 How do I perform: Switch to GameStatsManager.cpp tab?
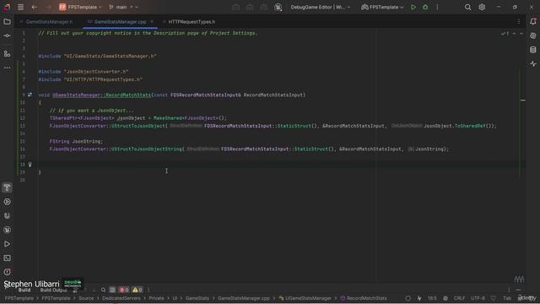(x=120, y=22)
